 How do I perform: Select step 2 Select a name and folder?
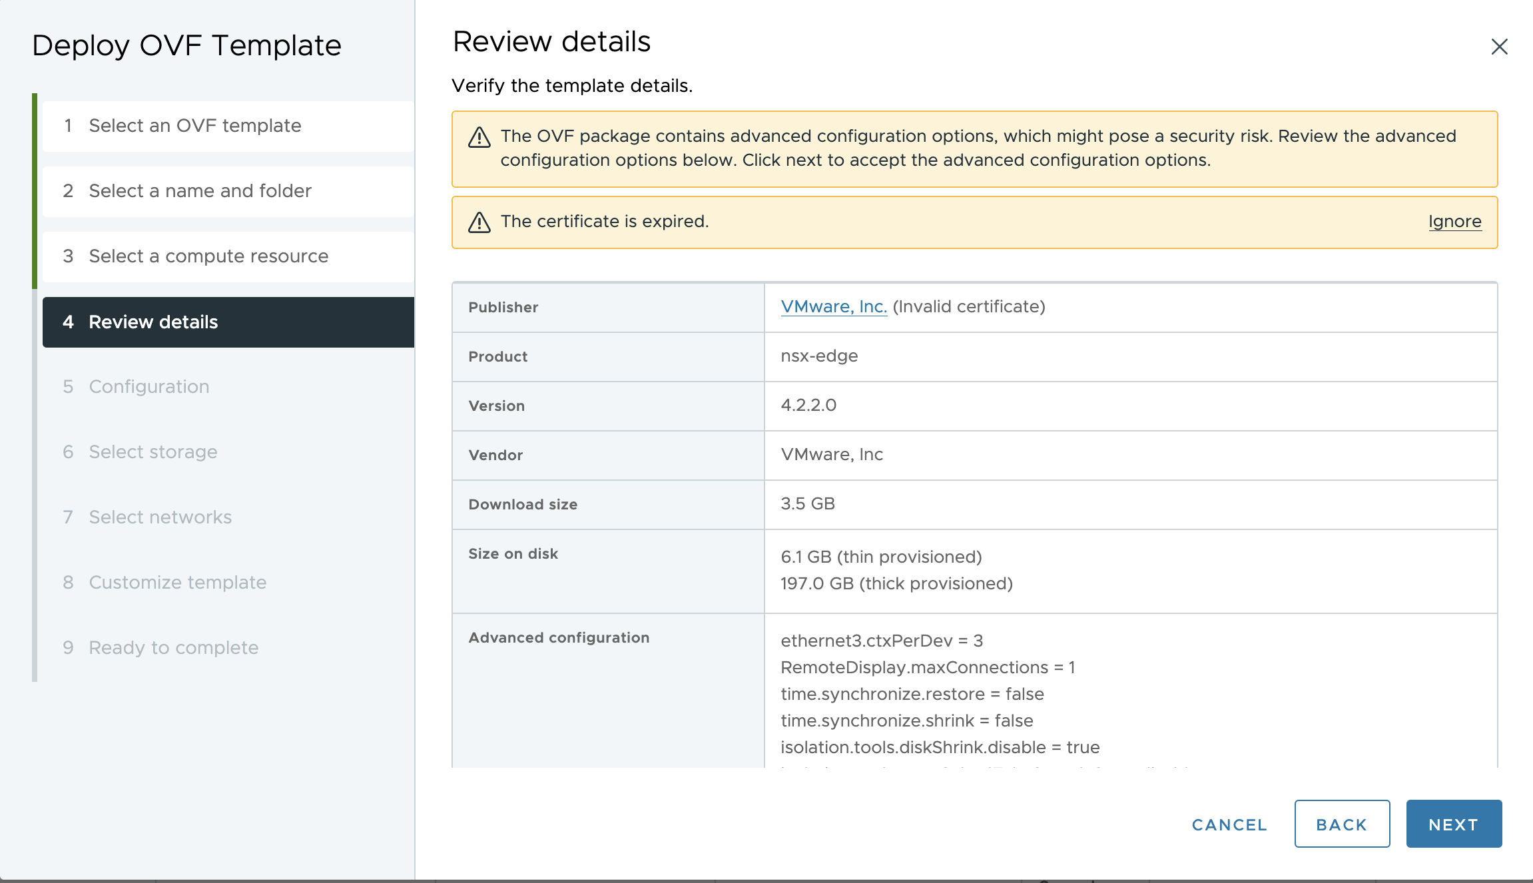tap(200, 191)
